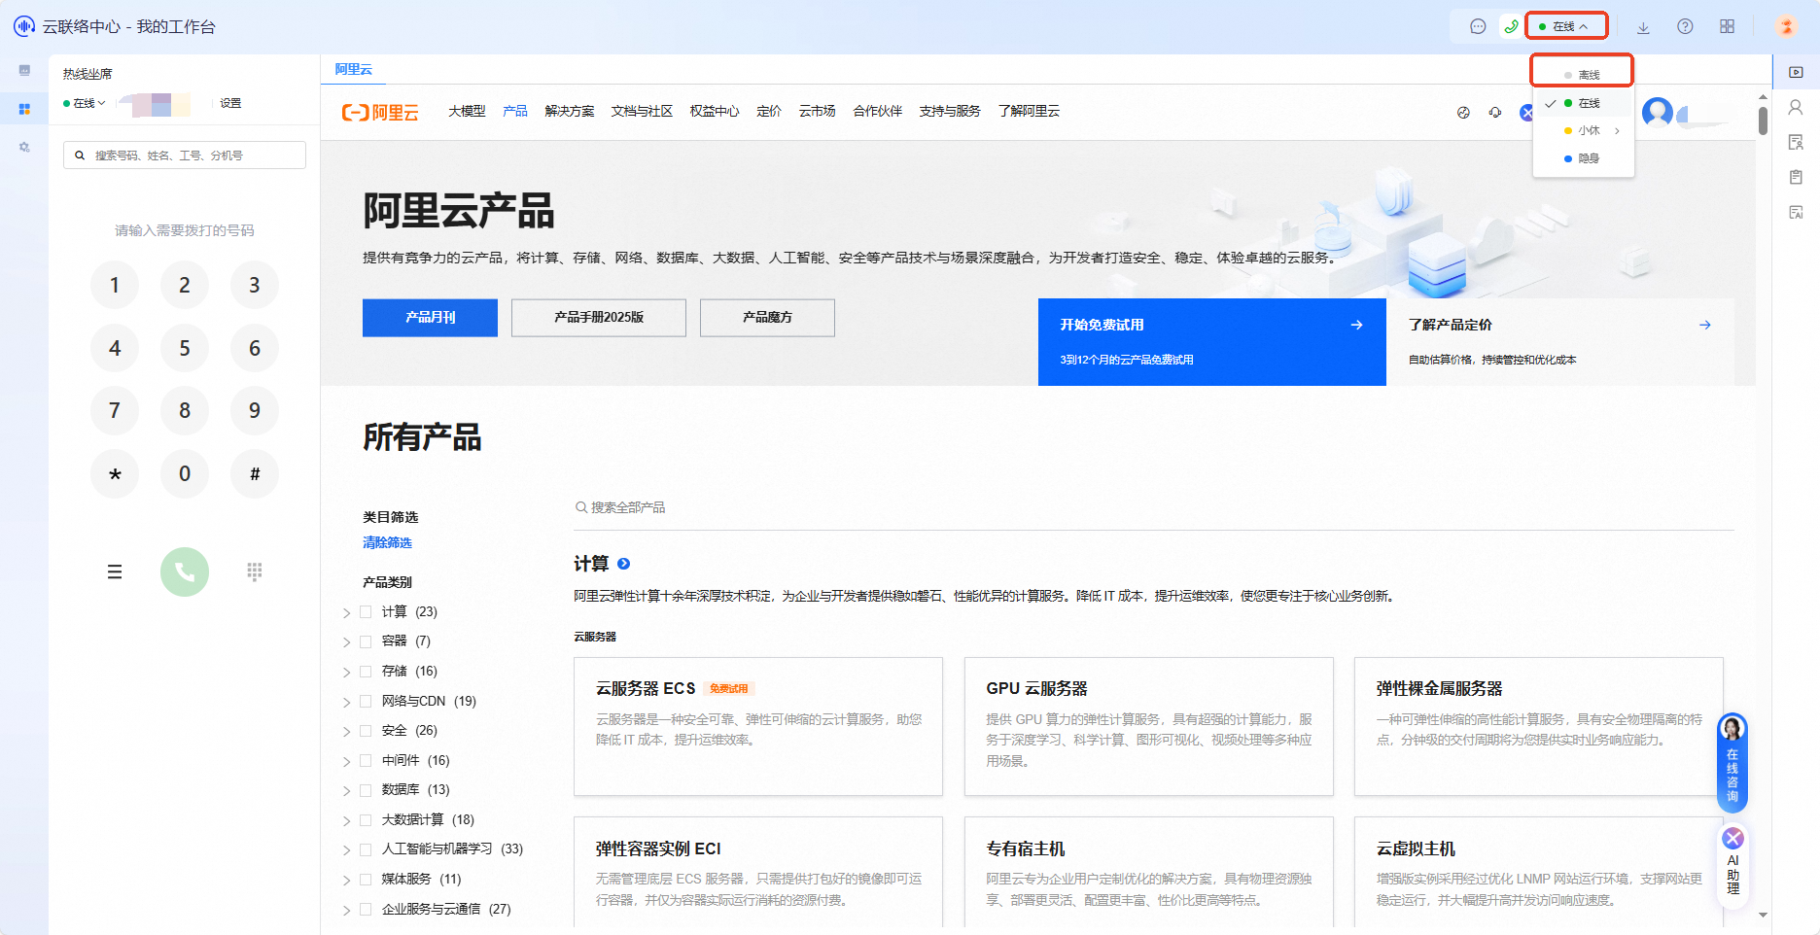Select the checked 在线 status option

tap(1582, 103)
